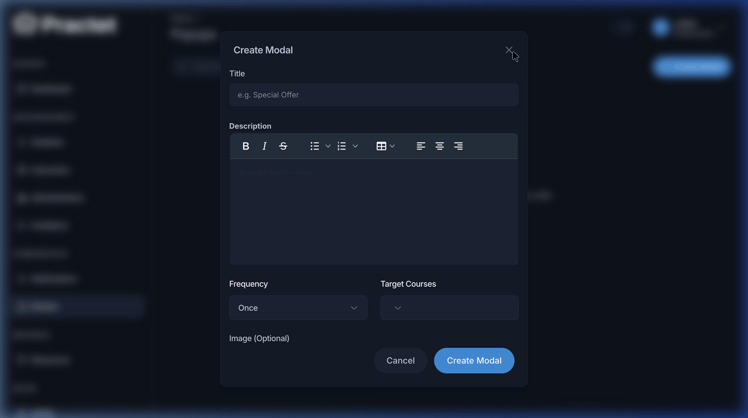Close the Create Modal dialog
This screenshot has width=748, height=418.
(509, 50)
